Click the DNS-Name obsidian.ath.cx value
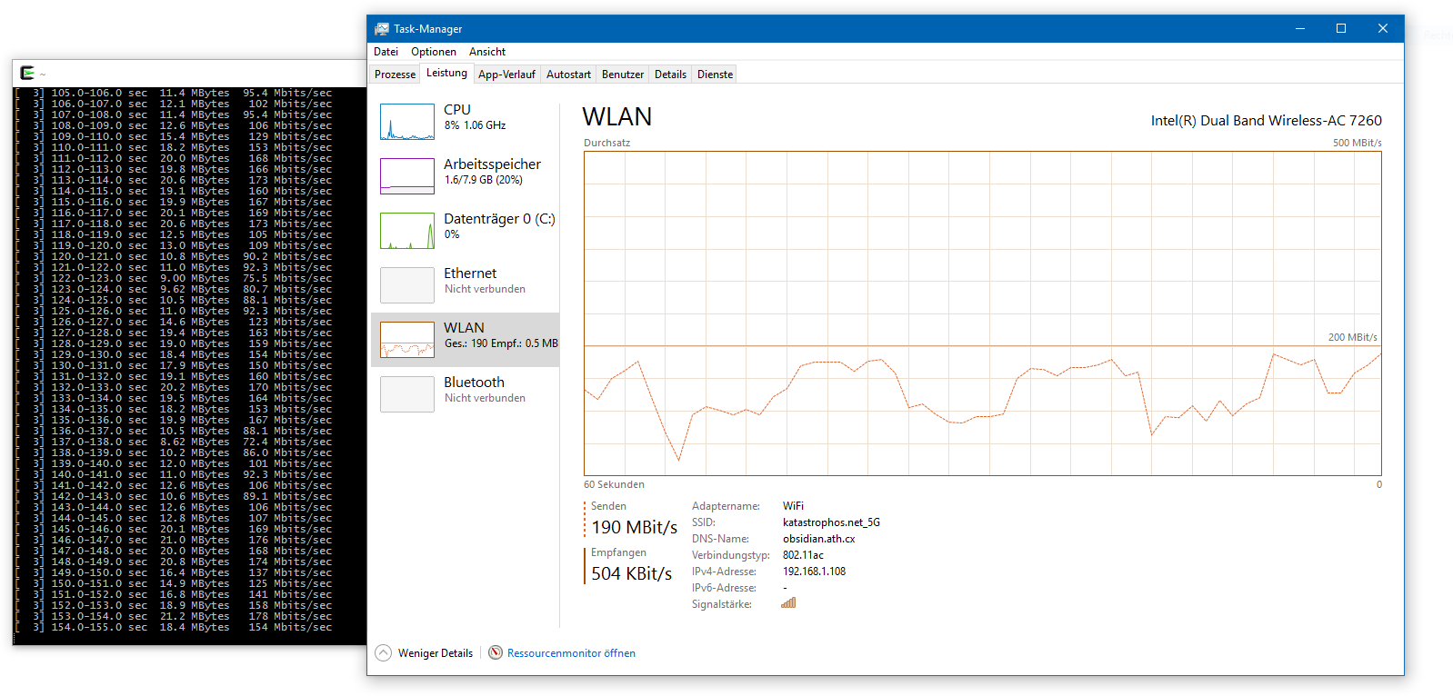Image resolution: width=1453 pixels, height=696 pixels. pyautogui.click(x=819, y=539)
